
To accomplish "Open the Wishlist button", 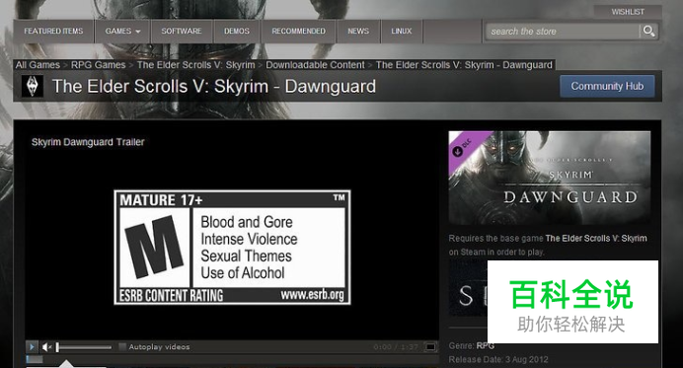I will pos(628,12).
